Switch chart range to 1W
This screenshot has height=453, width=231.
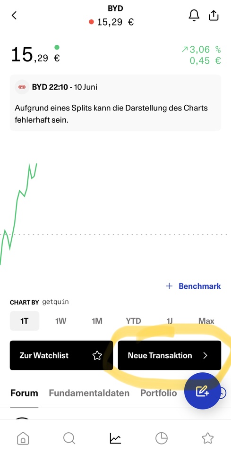click(x=61, y=321)
